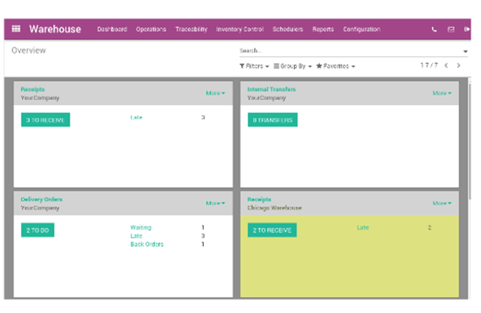Expand the search options arrow
481x313 pixels.
coord(465,51)
